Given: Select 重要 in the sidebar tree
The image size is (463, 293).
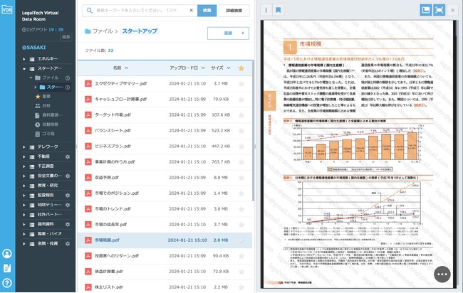Looking at the screenshot, I should (46, 96).
